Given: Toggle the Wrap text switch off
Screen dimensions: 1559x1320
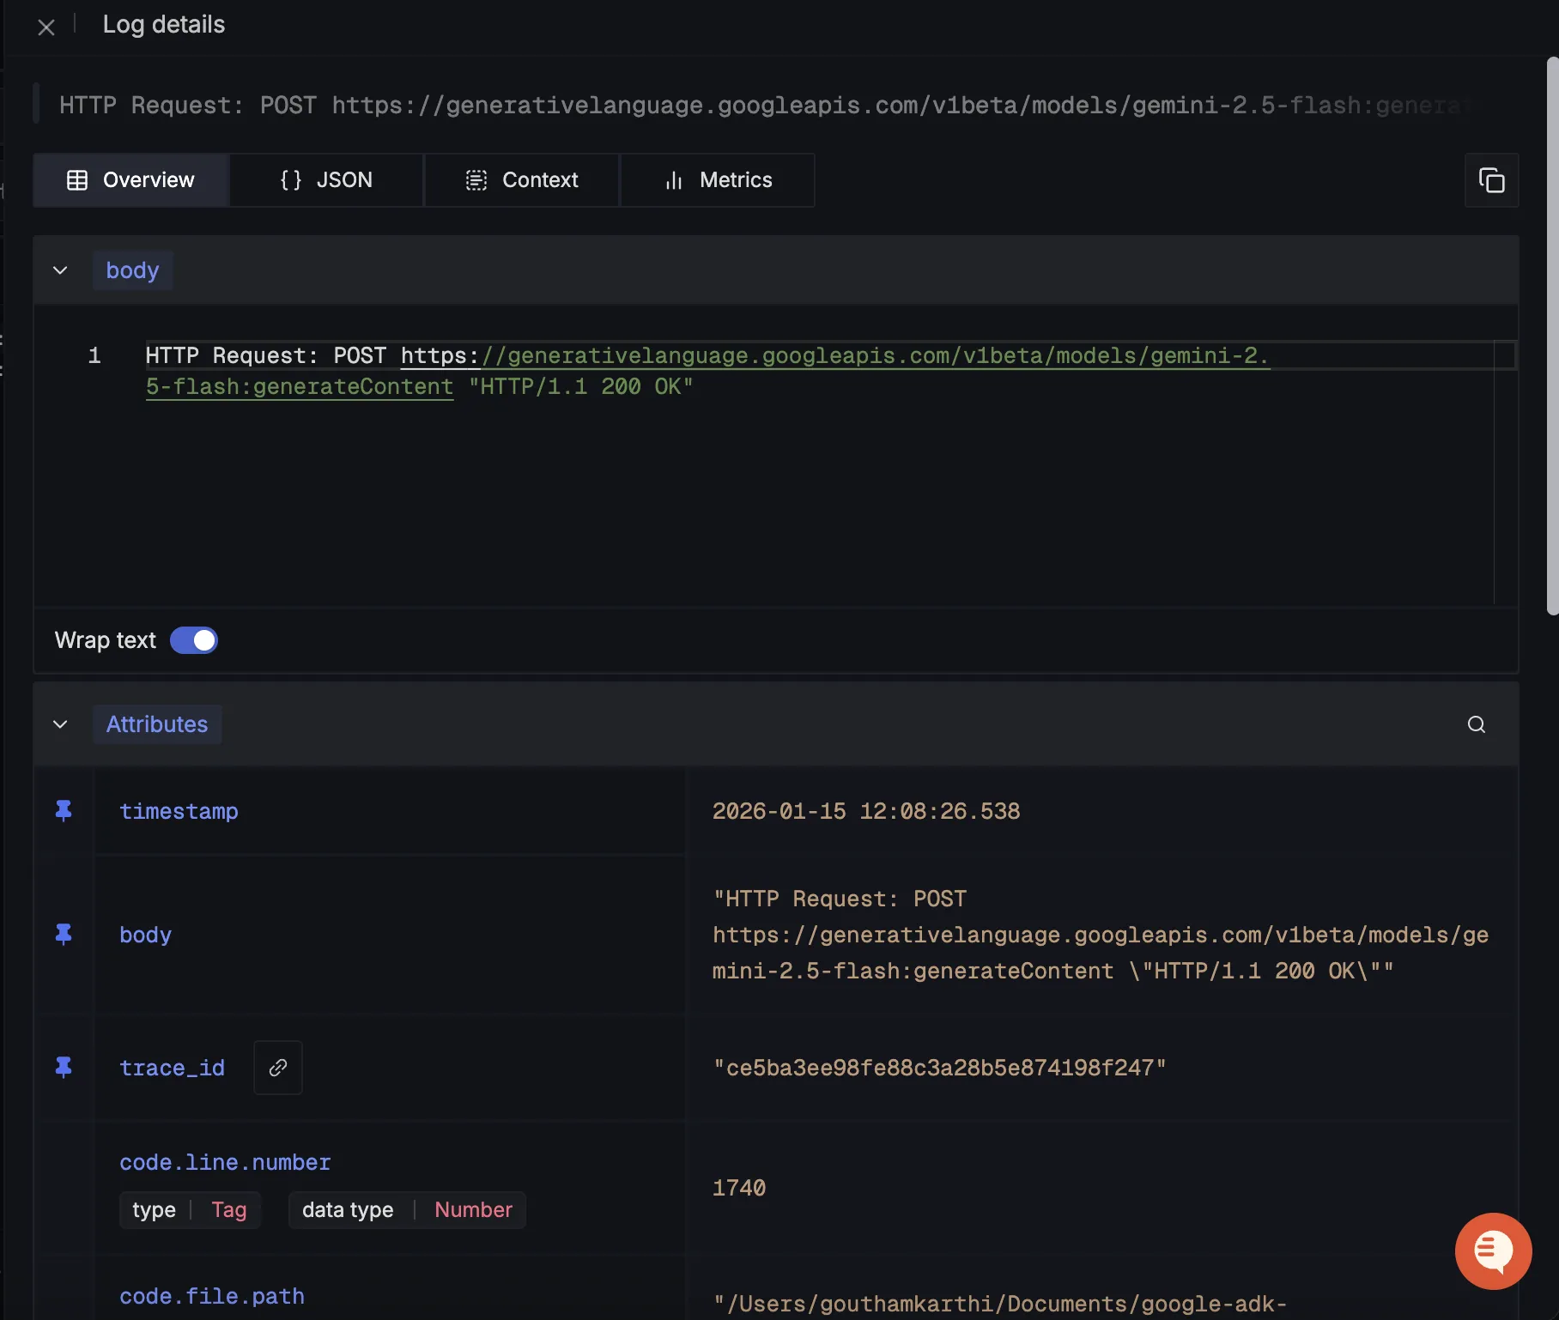Looking at the screenshot, I should click(x=194, y=640).
